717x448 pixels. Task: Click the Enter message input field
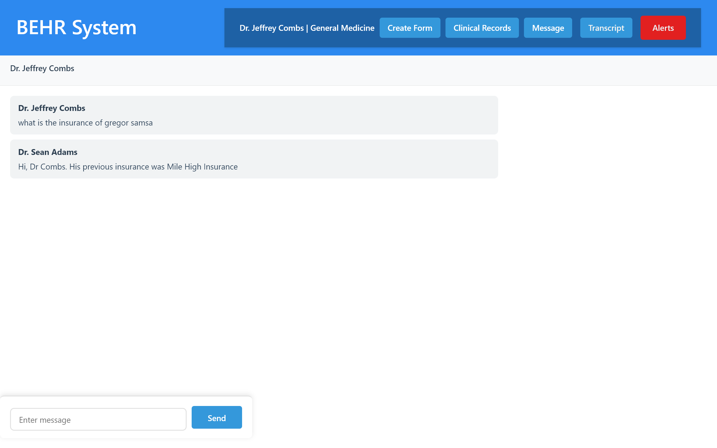pyautogui.click(x=98, y=419)
